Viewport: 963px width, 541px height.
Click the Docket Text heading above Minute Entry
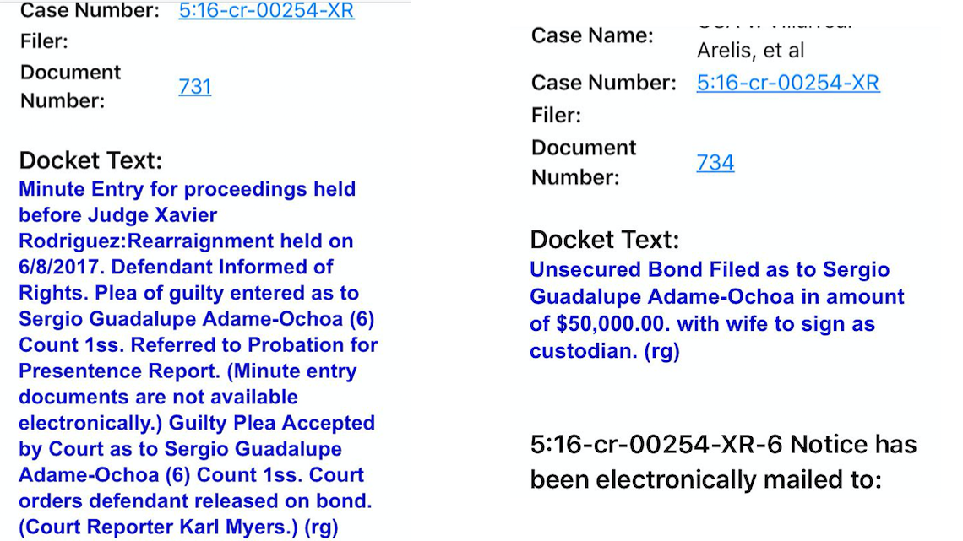tap(90, 160)
